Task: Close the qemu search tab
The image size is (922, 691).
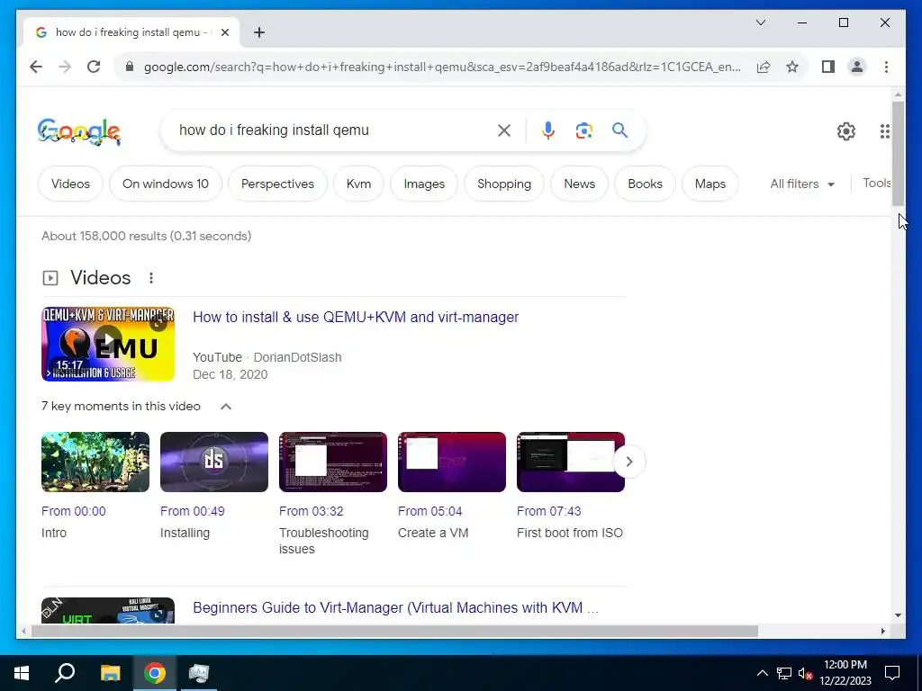Action: pos(224,32)
